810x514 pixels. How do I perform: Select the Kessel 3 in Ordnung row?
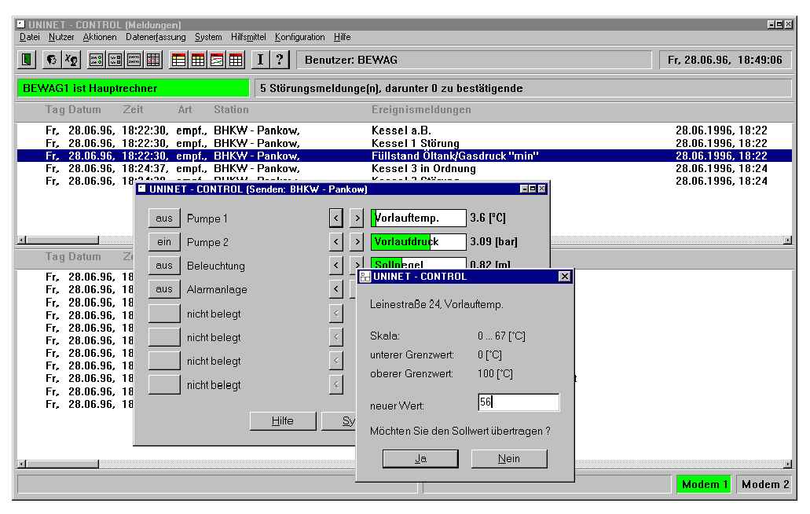click(405, 168)
